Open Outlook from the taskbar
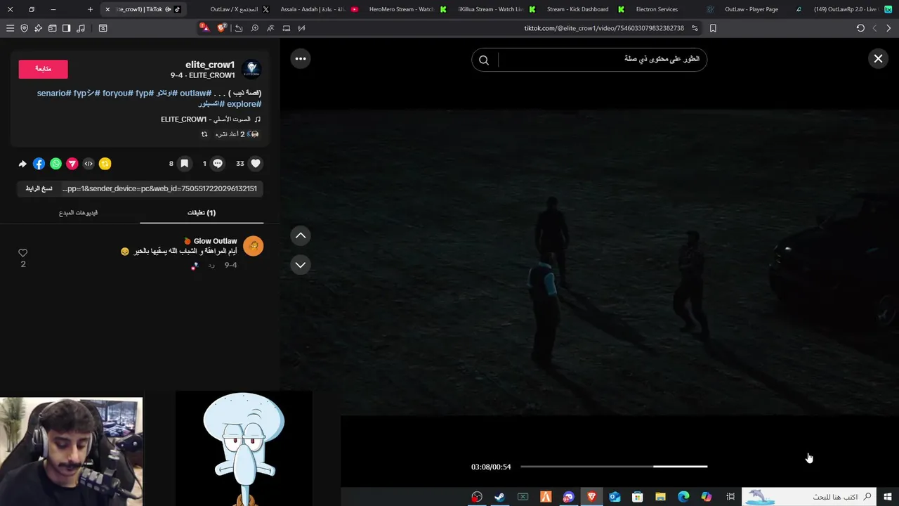 (x=615, y=497)
